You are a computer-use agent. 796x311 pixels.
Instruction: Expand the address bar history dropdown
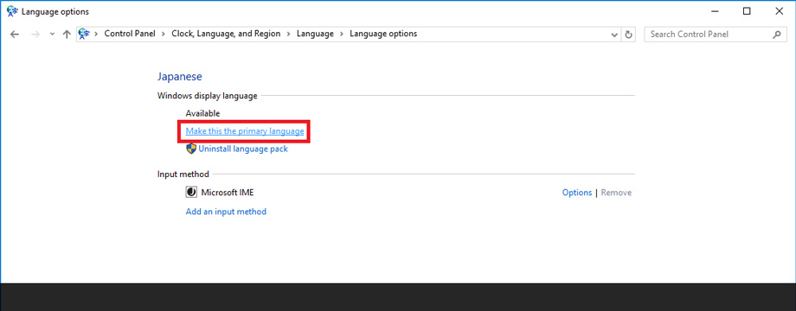click(x=614, y=35)
